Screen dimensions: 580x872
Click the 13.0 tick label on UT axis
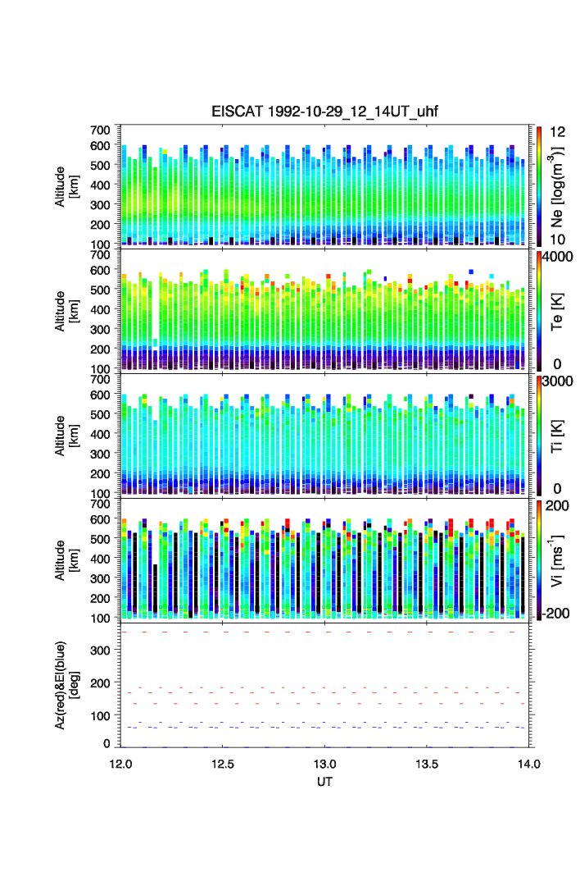tap(324, 764)
